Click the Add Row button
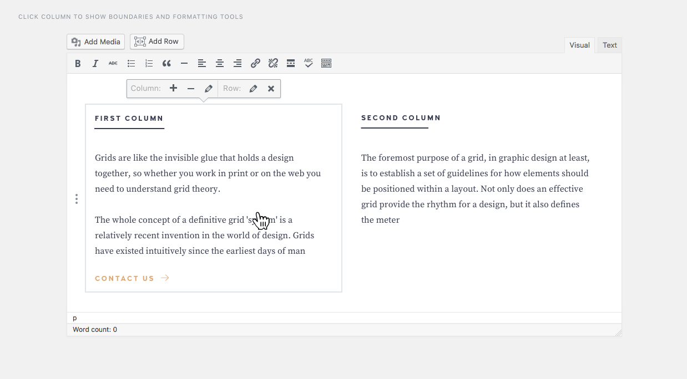 click(157, 42)
